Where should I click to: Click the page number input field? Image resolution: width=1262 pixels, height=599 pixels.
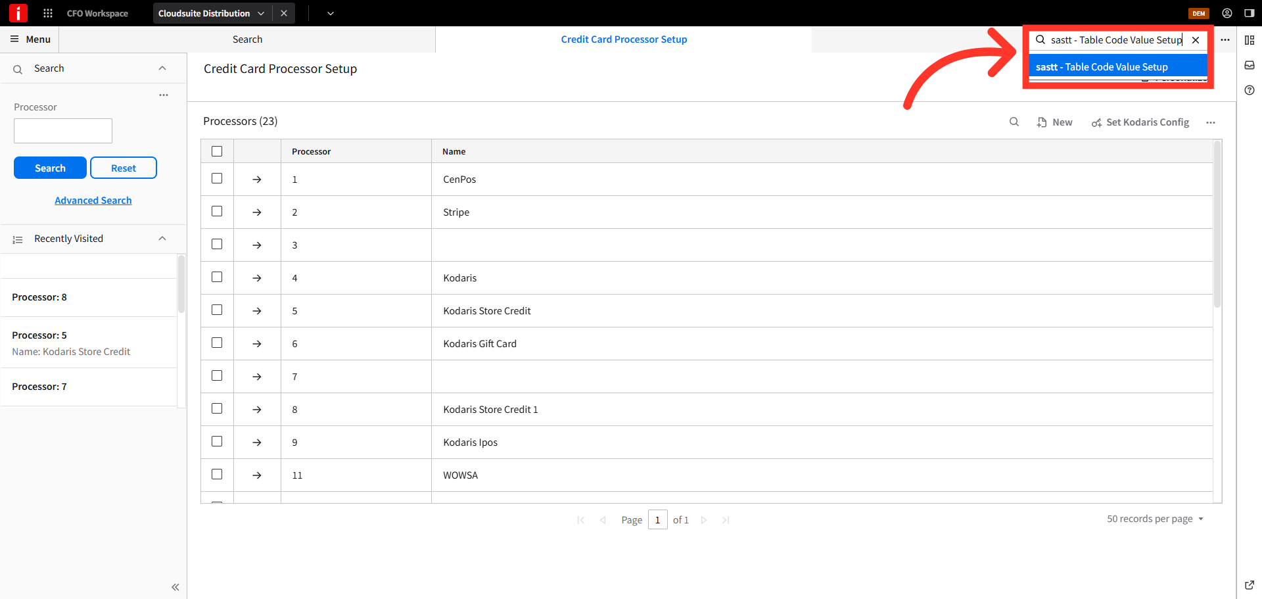(x=657, y=519)
